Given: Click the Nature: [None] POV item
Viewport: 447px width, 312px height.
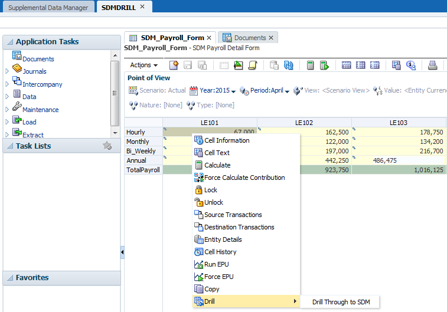Looking at the screenshot, I should tap(156, 105).
